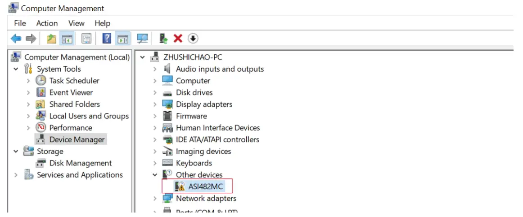Select the Event Viewer item

(71, 92)
